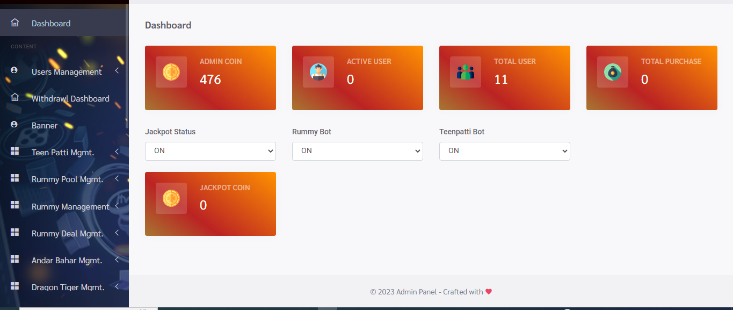Viewport: 733px width, 310px height.
Task: Select Banner from the sidebar
Action: pyautogui.click(x=45, y=125)
